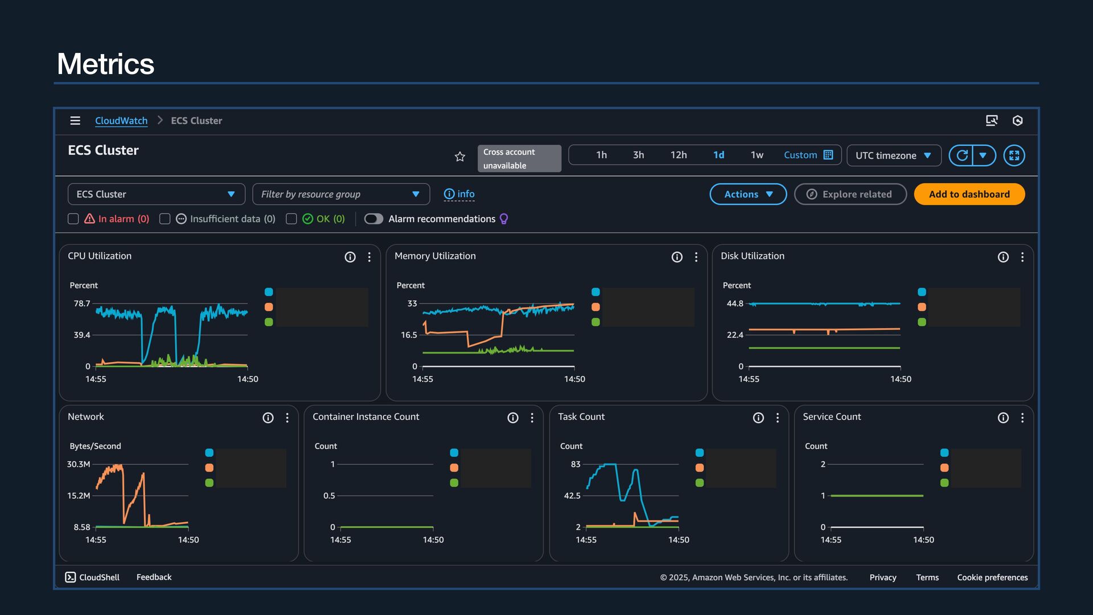Show info for Task Count widget
The width and height of the screenshot is (1093, 615).
[758, 418]
